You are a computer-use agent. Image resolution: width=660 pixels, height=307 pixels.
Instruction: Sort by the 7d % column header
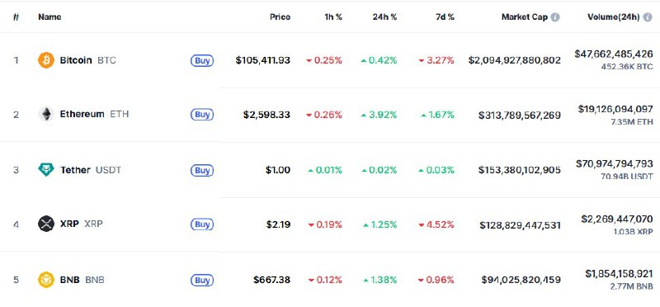[x=445, y=17]
